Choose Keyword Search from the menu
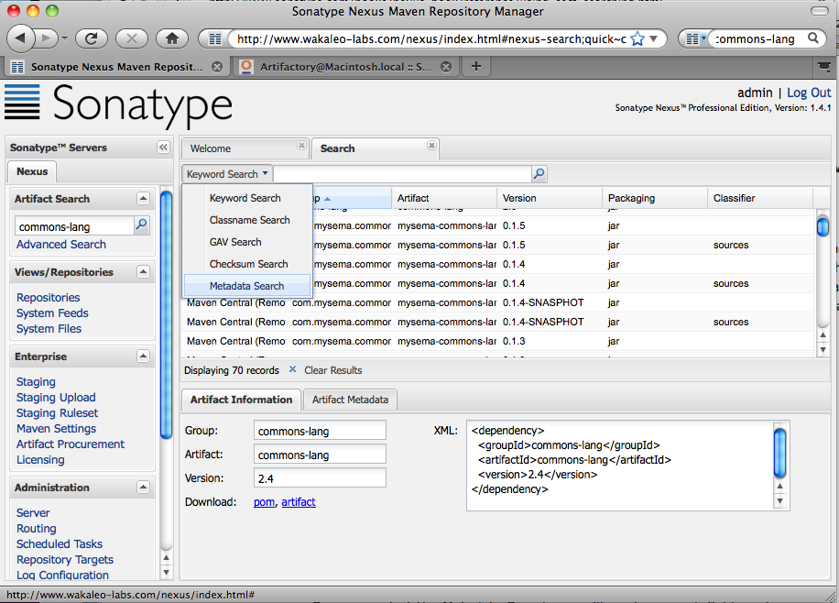This screenshot has height=603, width=839. point(245,198)
